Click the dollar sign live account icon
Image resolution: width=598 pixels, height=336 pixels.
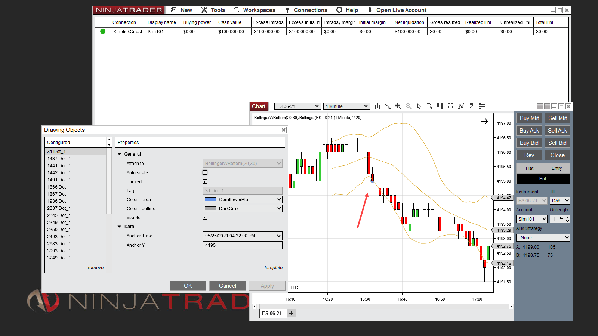pos(370,10)
